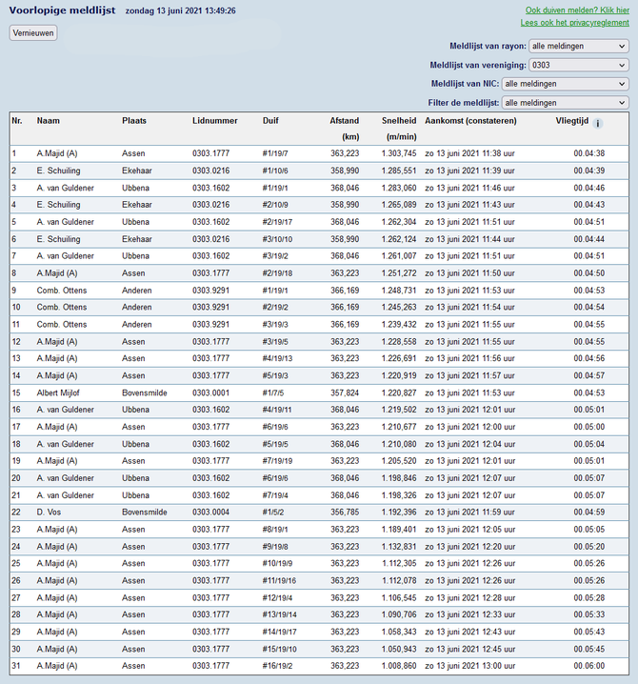This screenshot has height=684, width=638.
Task: Click the Nr. column header
Action: point(17,121)
